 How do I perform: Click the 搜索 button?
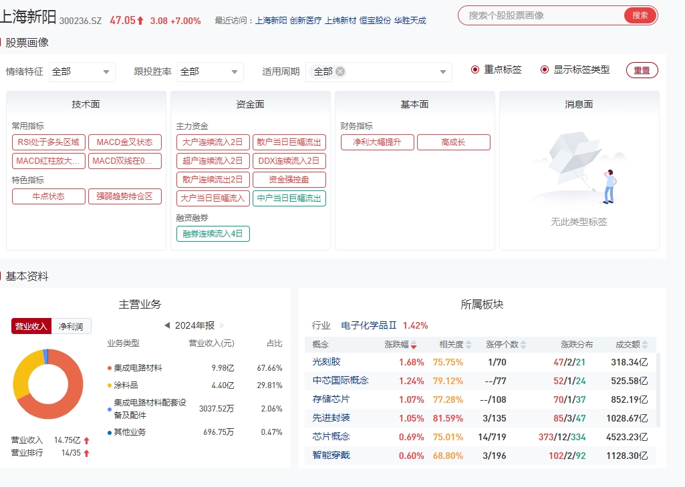tap(640, 16)
